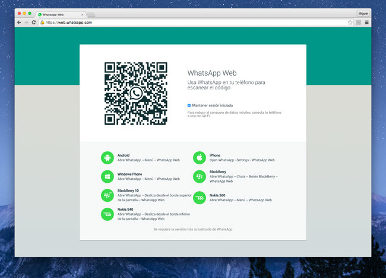Click 'Para reducir el consumo de datos móviles' text

point(234,114)
